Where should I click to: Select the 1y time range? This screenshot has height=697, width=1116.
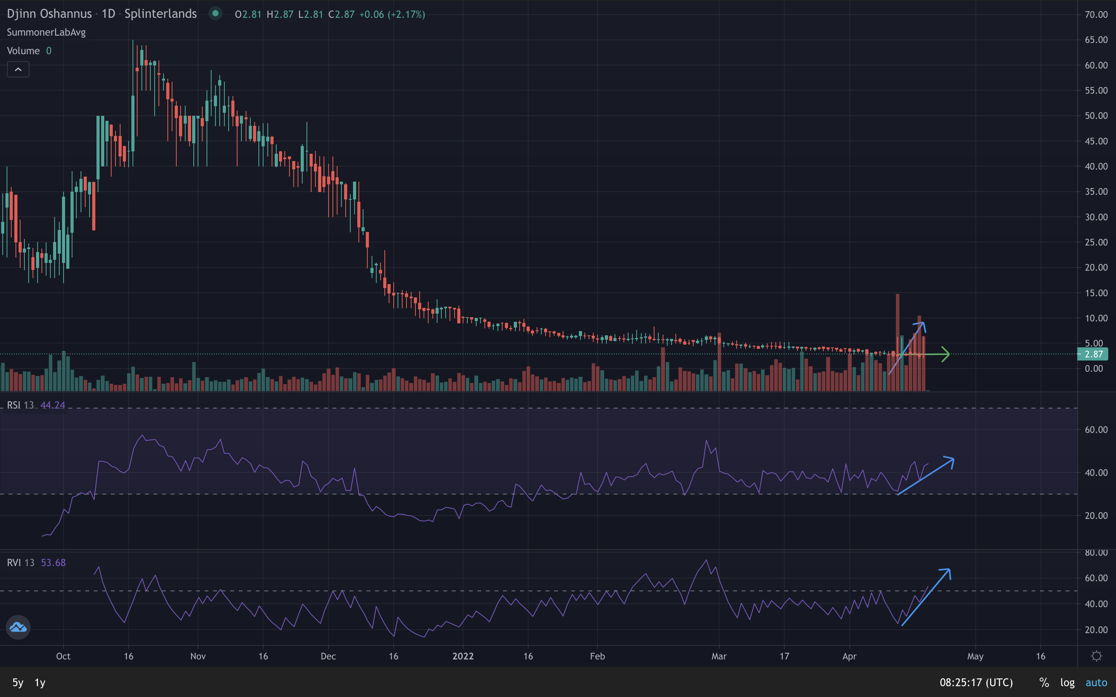[x=40, y=683]
